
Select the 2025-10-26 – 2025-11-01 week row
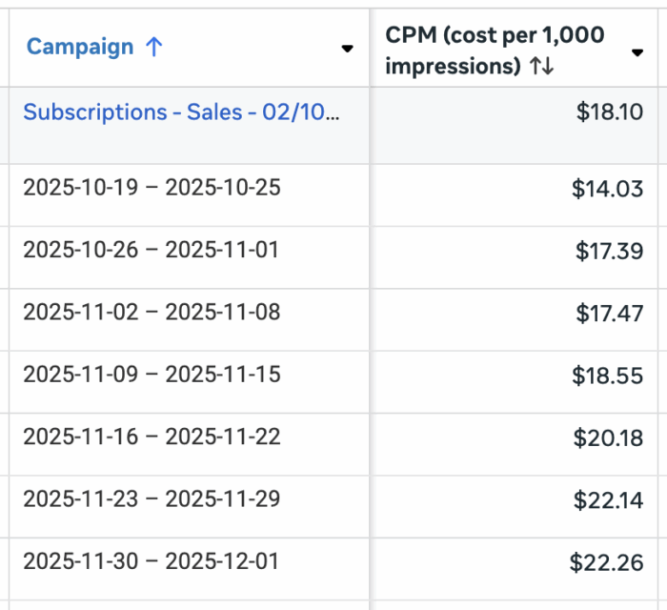[152, 251]
